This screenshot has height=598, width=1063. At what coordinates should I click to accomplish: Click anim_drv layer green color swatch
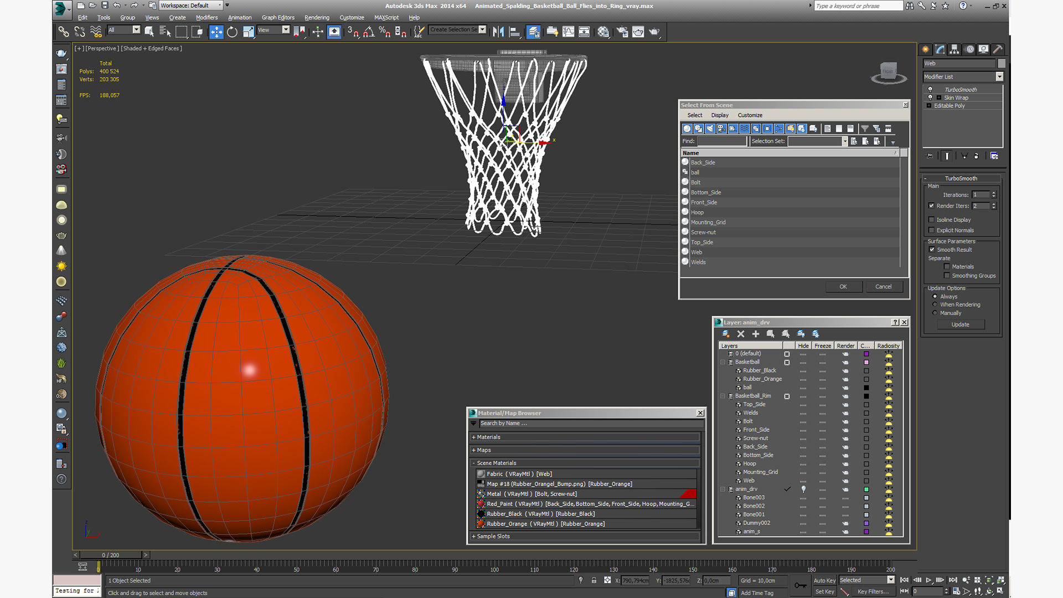866,489
